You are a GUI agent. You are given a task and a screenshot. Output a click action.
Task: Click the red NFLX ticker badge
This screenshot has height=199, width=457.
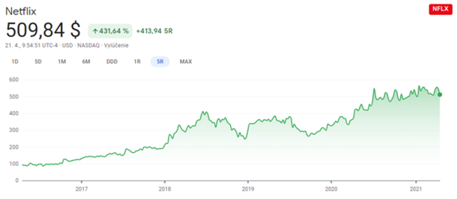[x=440, y=9]
